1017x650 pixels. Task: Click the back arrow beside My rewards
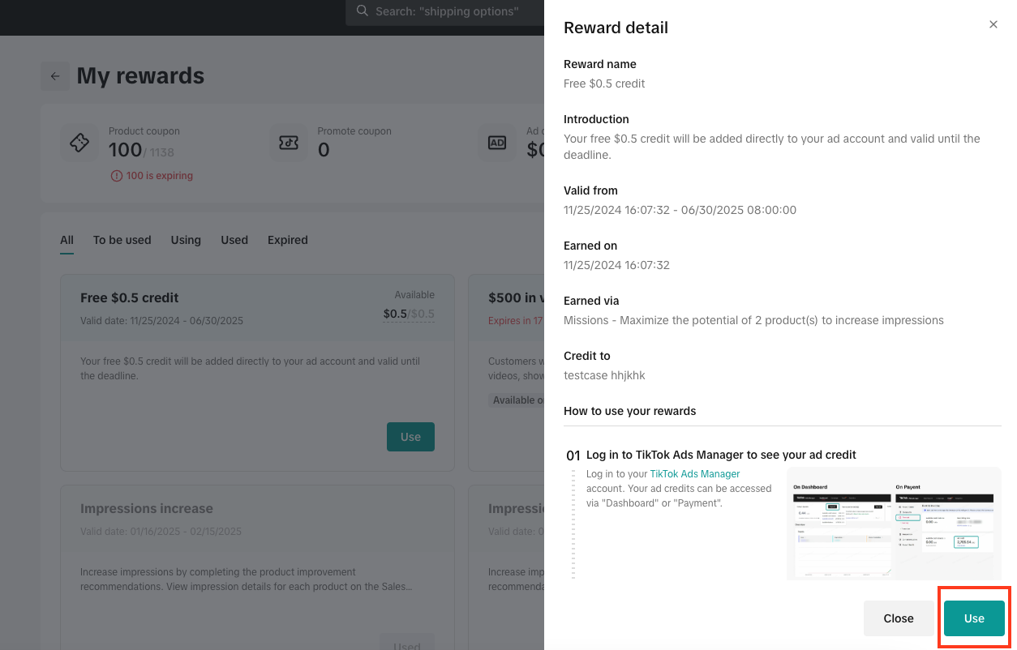tap(55, 76)
